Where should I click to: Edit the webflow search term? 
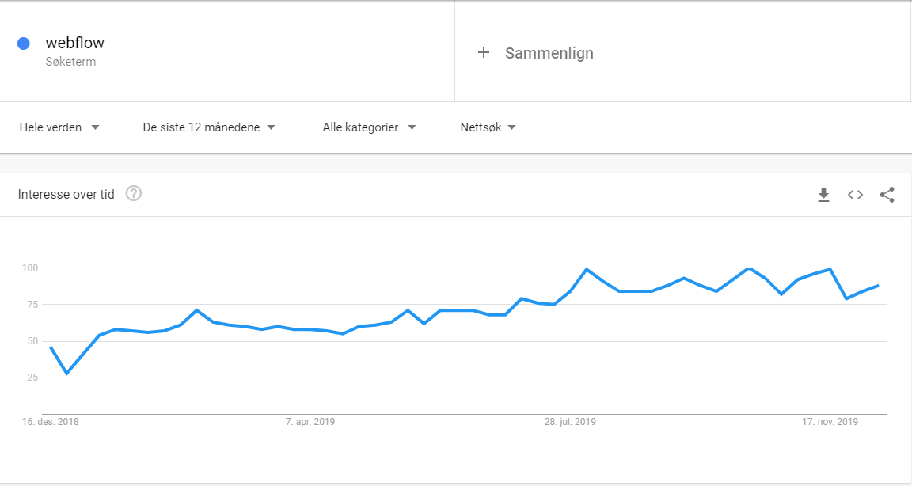coord(75,43)
